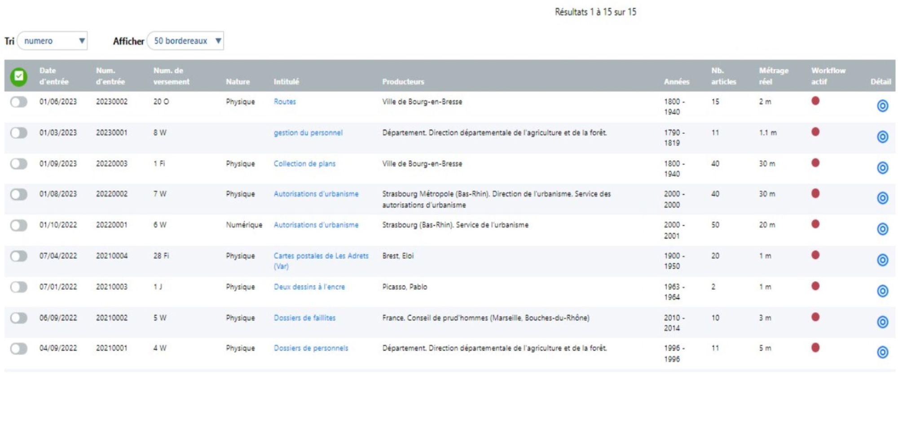Screen dimensions: 898x426
Task: Toggle the green select-all checkbox in header
Action: point(19,76)
